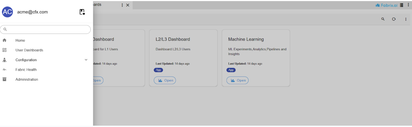Go to Fabric Health in the sidebar

pyautogui.click(x=26, y=70)
